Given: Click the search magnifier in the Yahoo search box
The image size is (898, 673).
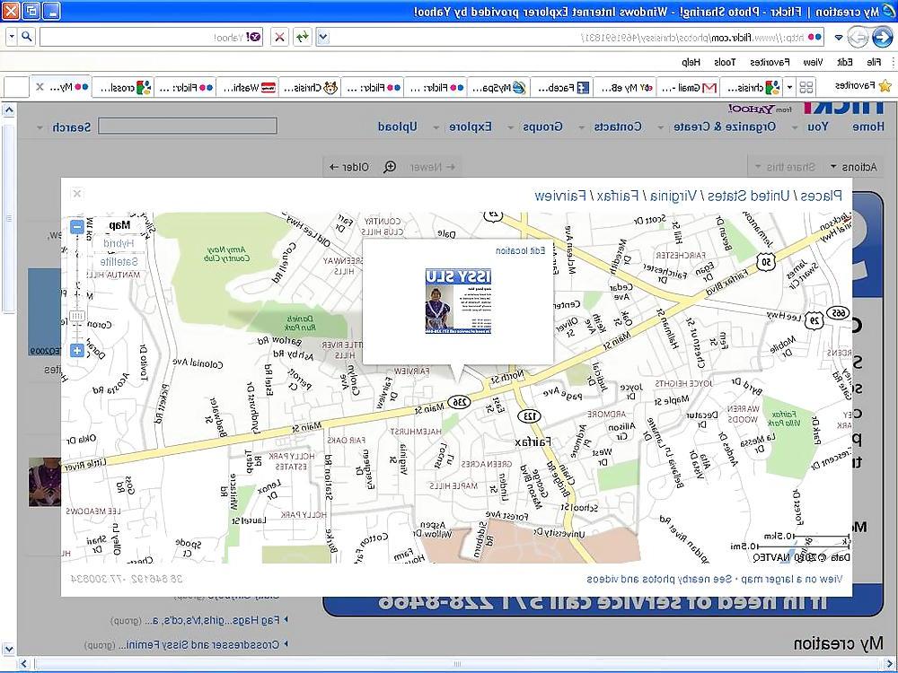Looking at the screenshot, I should (26, 37).
